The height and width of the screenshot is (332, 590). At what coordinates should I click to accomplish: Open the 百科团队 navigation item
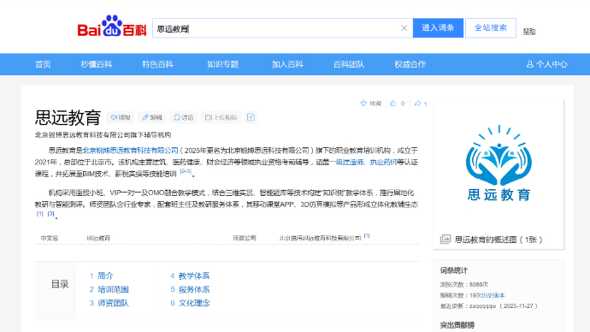(349, 64)
